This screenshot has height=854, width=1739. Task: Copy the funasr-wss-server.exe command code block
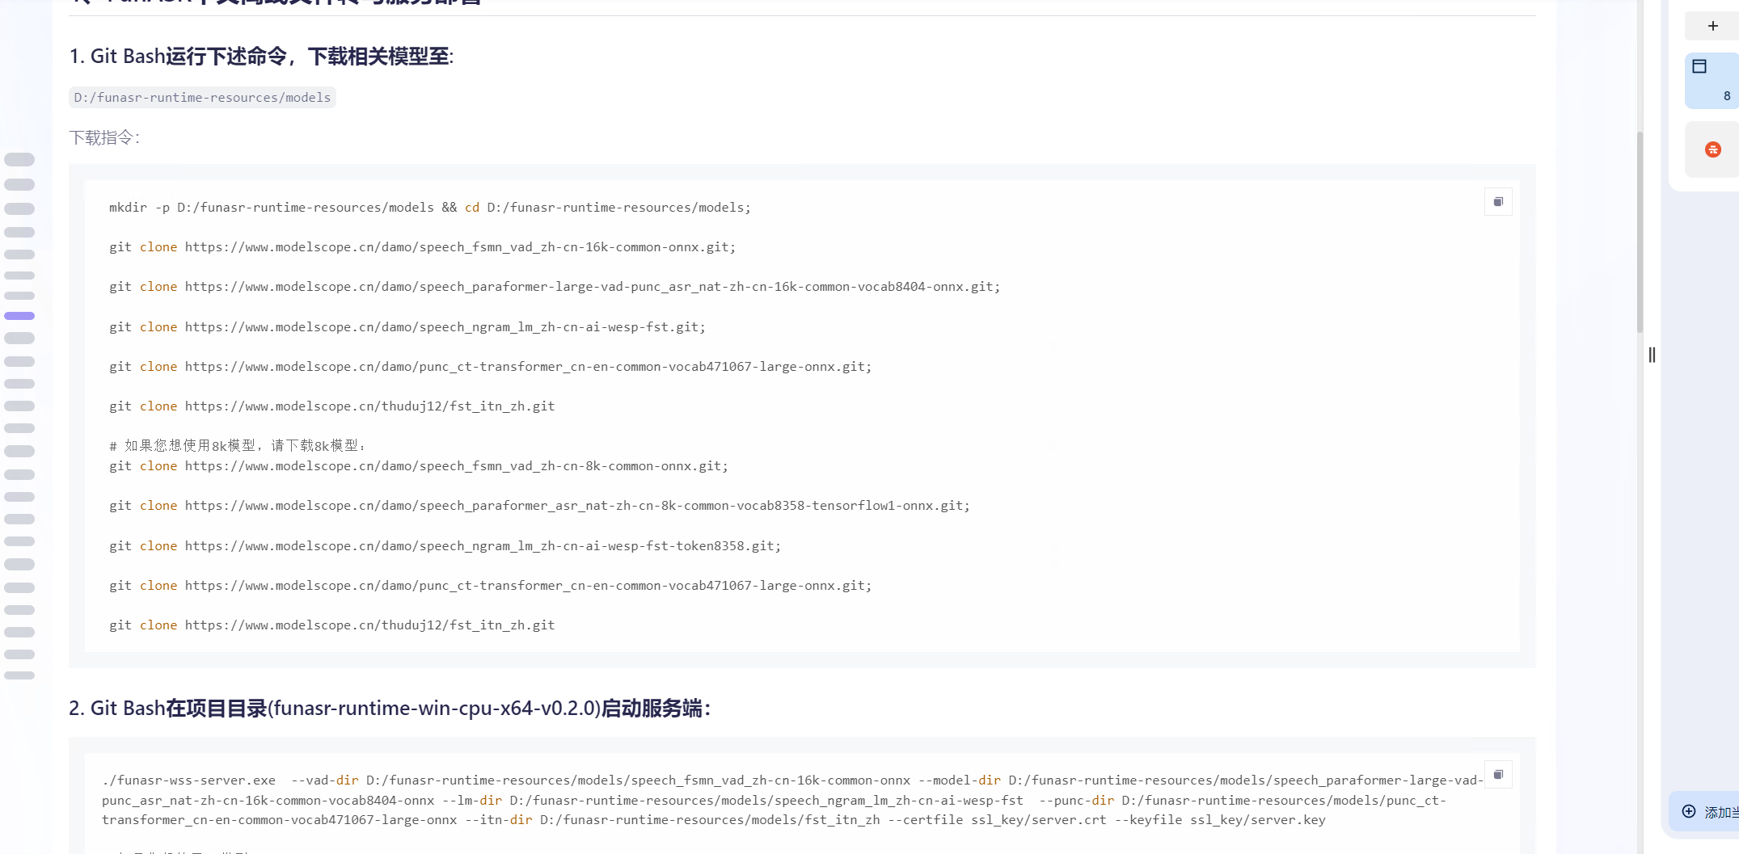point(1498,775)
